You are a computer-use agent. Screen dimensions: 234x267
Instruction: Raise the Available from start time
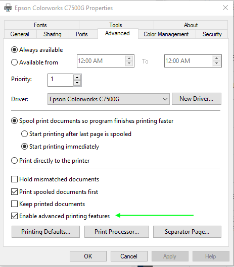[x=129, y=58]
